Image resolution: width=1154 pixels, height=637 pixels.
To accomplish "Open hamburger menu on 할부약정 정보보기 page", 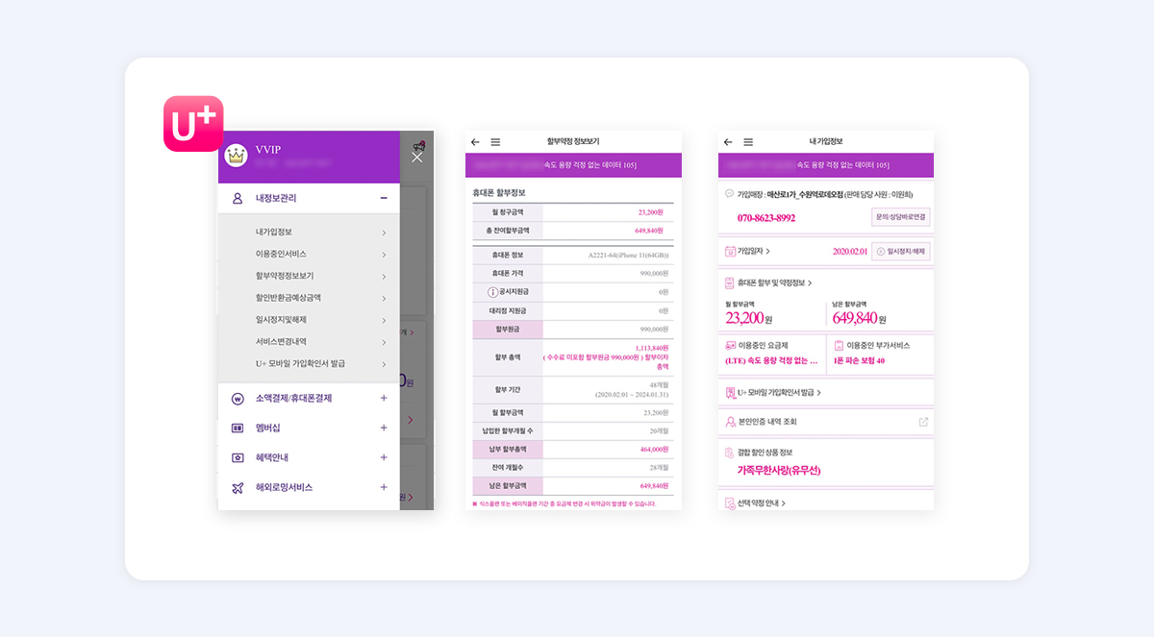I will click(x=495, y=142).
